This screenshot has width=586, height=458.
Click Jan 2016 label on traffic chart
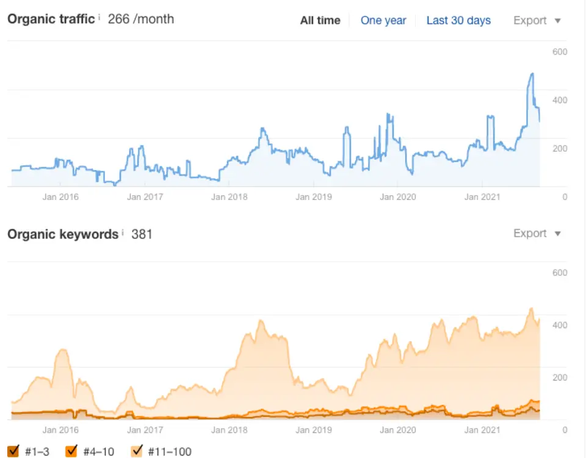pyautogui.click(x=60, y=197)
